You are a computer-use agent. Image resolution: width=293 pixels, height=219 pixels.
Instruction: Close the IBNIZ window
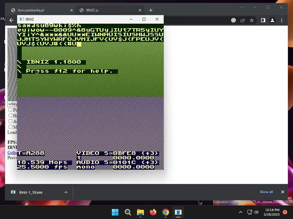[x=157, y=19]
